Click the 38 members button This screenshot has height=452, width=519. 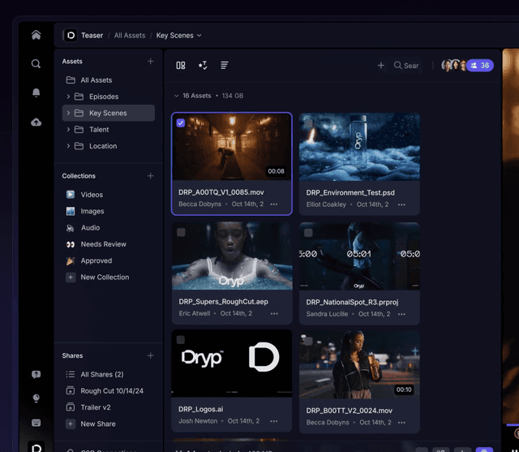click(480, 65)
